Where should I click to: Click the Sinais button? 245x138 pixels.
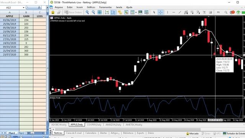[206, 133]
